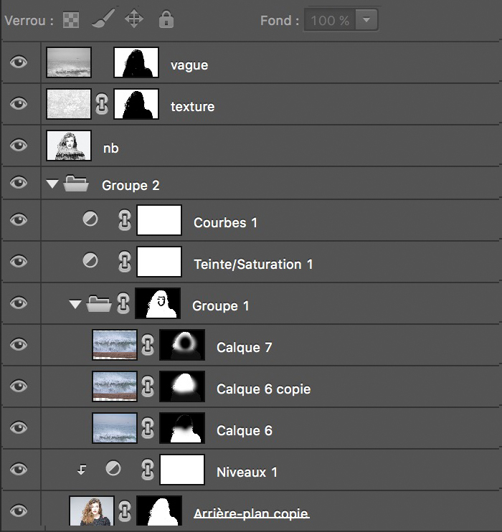Lock position move-arrows icon
Screen dimensions: 502x532
pyautogui.click(x=134, y=19)
